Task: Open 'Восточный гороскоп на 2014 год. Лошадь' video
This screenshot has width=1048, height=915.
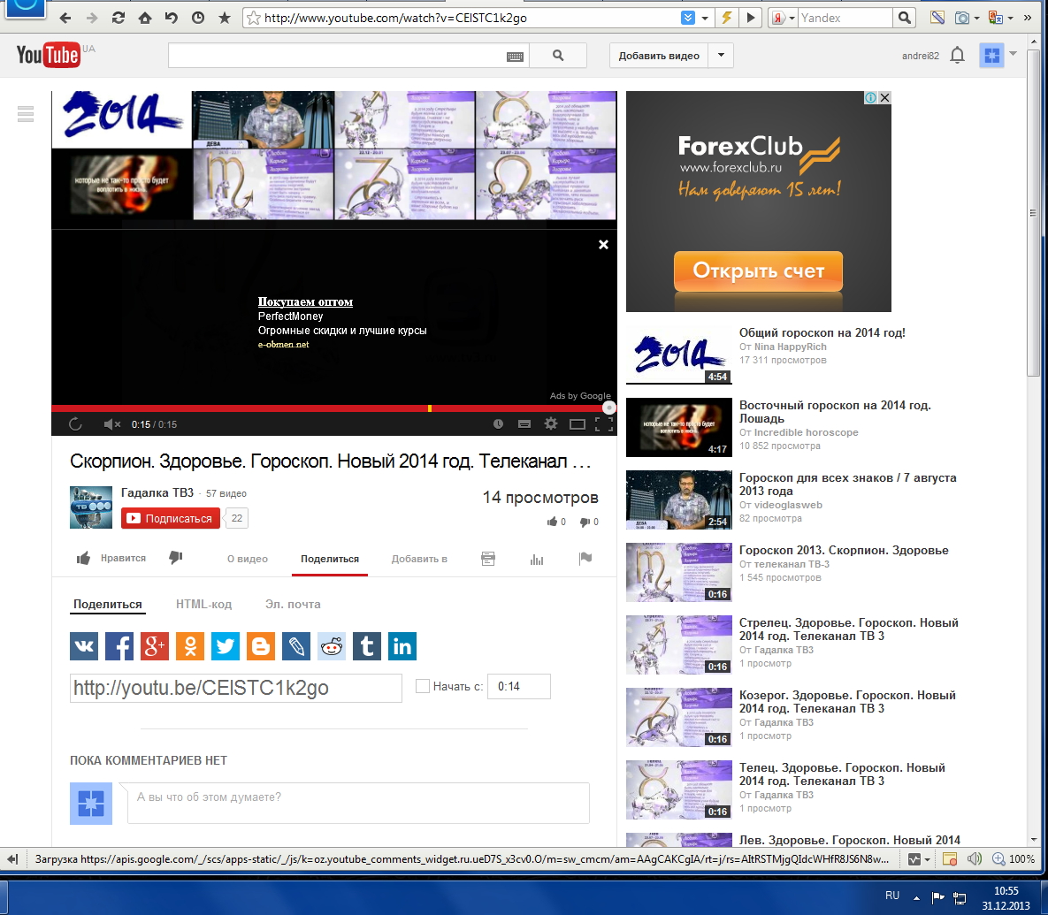Action: click(x=835, y=411)
